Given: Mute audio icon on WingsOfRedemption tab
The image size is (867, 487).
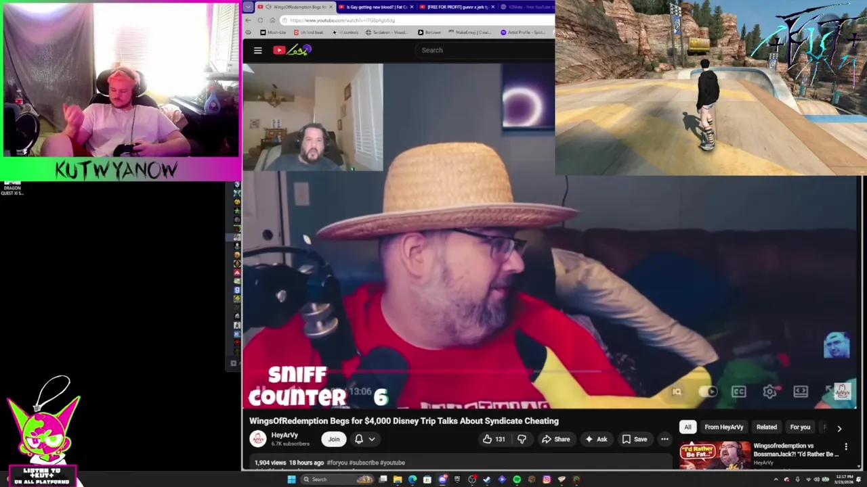Looking at the screenshot, I should (268, 7).
